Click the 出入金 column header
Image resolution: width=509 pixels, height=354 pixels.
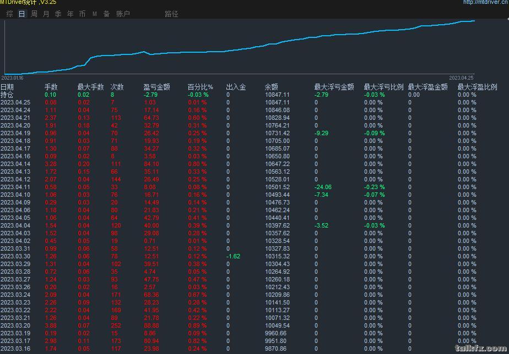pos(236,87)
